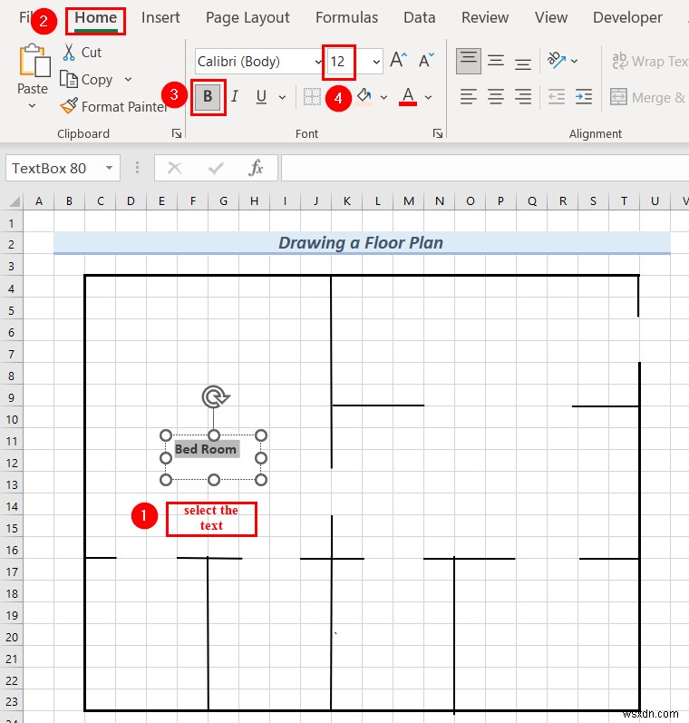This screenshot has width=689, height=723.
Task: Click Decrease Indent icon
Action: [557, 97]
